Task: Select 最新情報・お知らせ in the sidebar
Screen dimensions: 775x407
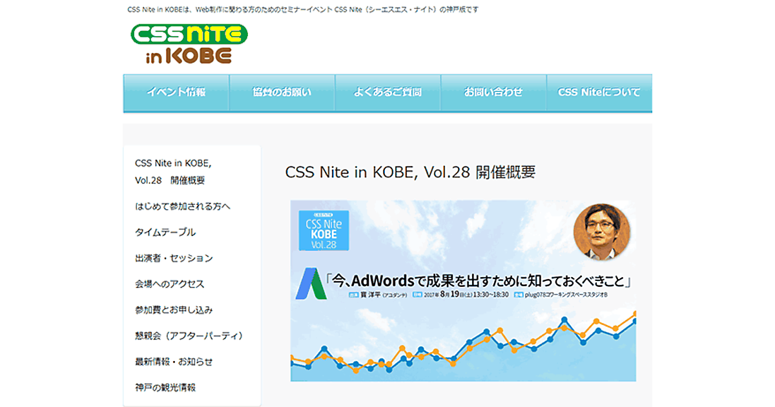Action: point(174,361)
